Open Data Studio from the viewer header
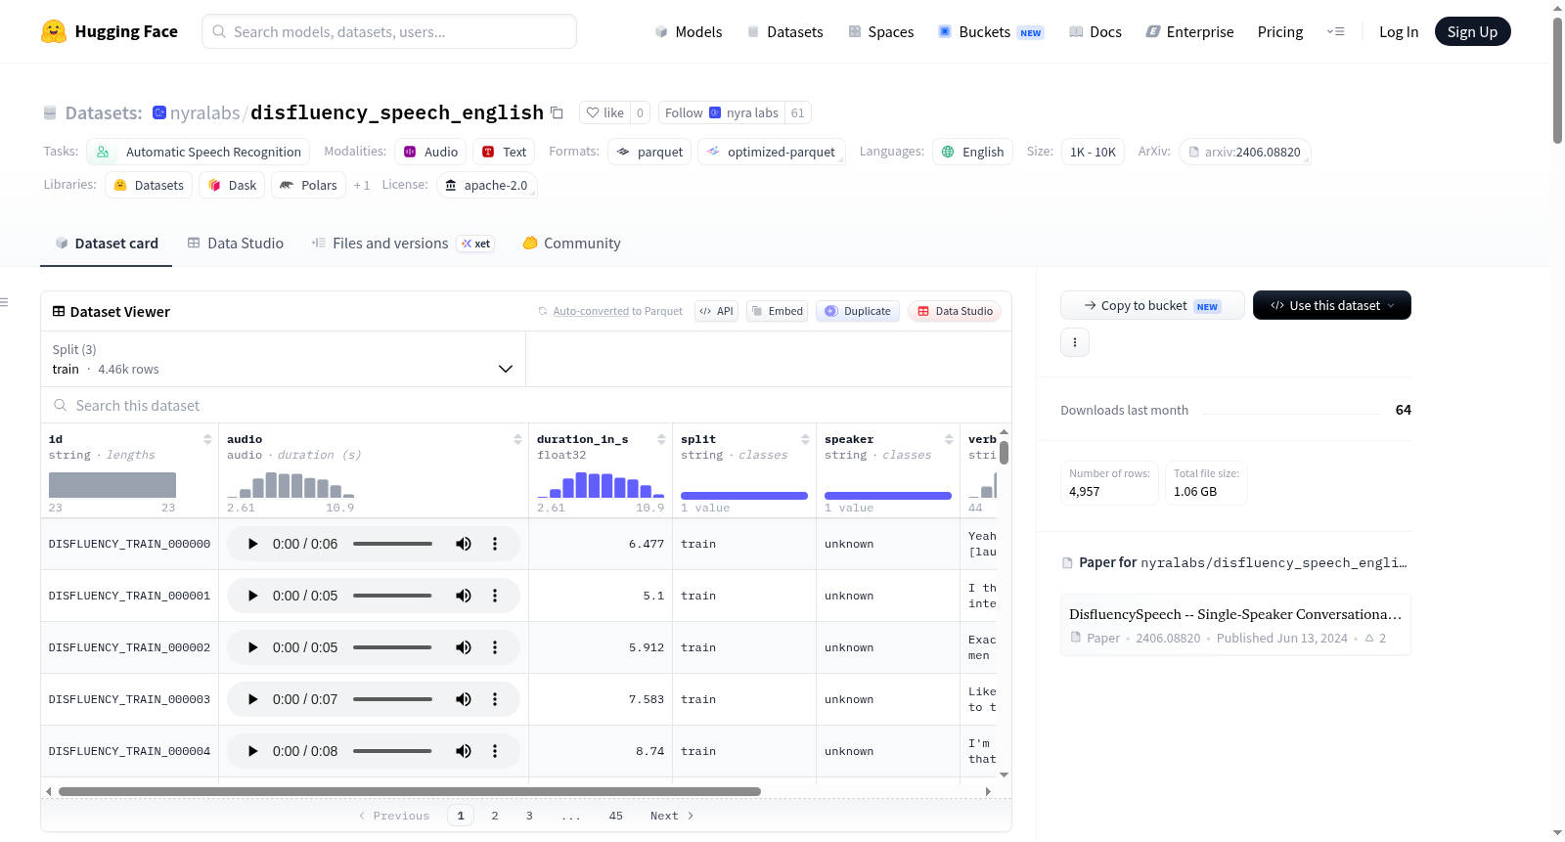This screenshot has height=842, width=1565. (955, 311)
